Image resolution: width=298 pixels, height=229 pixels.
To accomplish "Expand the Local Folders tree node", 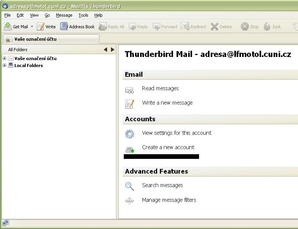I will (x=4, y=65).
